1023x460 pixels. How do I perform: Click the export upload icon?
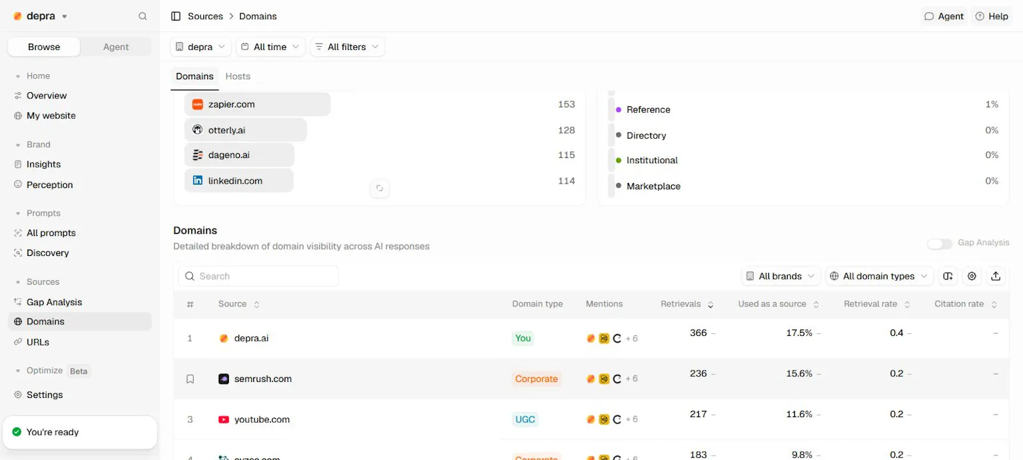[x=996, y=276]
